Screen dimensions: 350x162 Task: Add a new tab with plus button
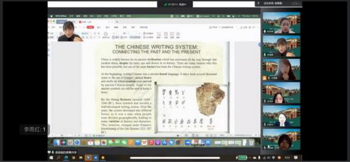[x=117, y=22]
